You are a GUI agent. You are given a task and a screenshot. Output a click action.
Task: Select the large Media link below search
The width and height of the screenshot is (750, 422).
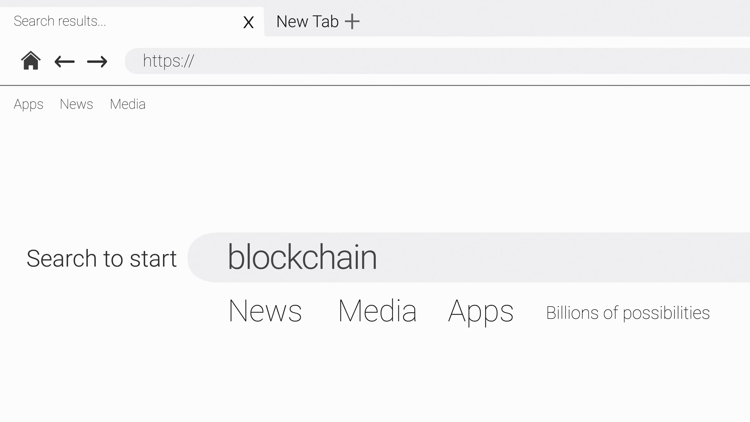point(377,311)
